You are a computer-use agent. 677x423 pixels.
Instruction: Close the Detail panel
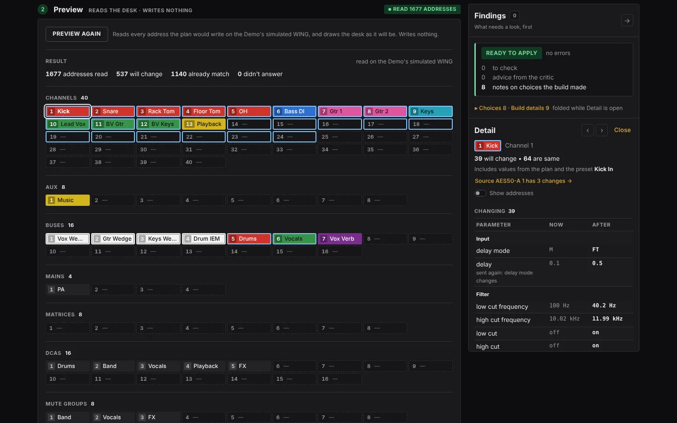(x=622, y=130)
